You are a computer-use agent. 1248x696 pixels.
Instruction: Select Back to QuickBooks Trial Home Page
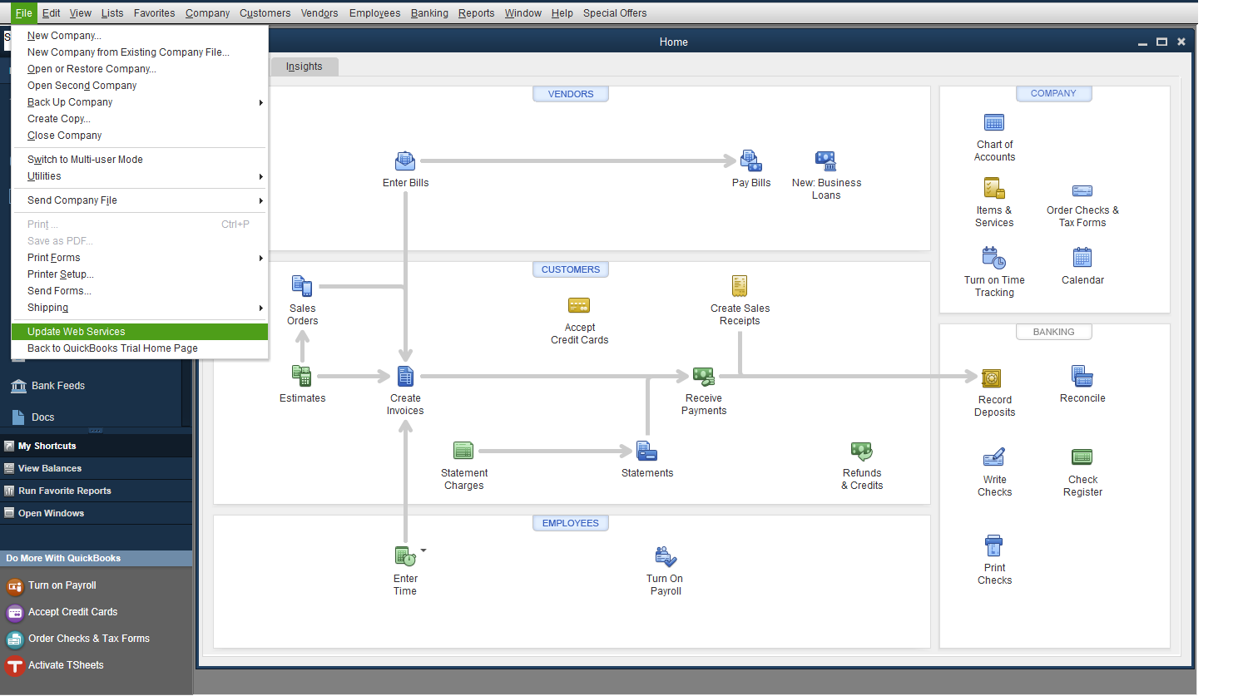tap(140, 348)
